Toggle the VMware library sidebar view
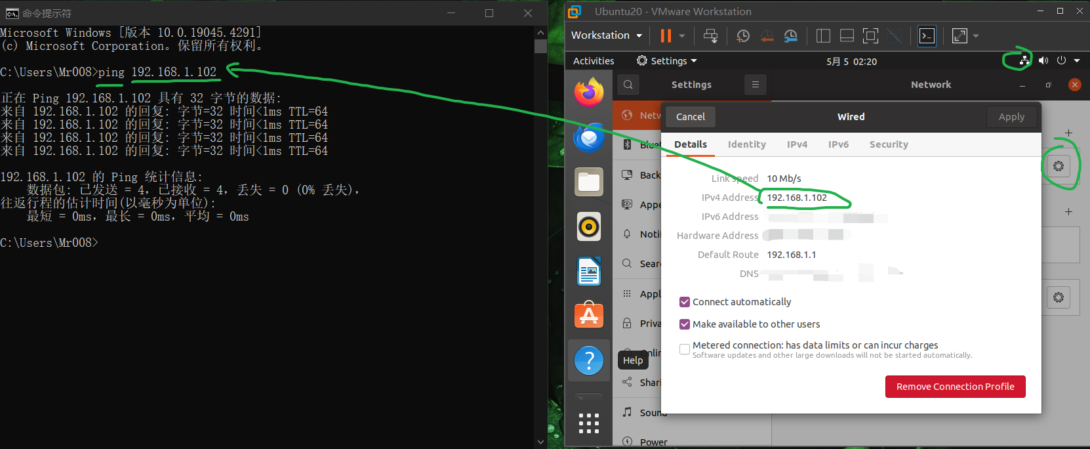This screenshot has width=1090, height=449. click(823, 36)
